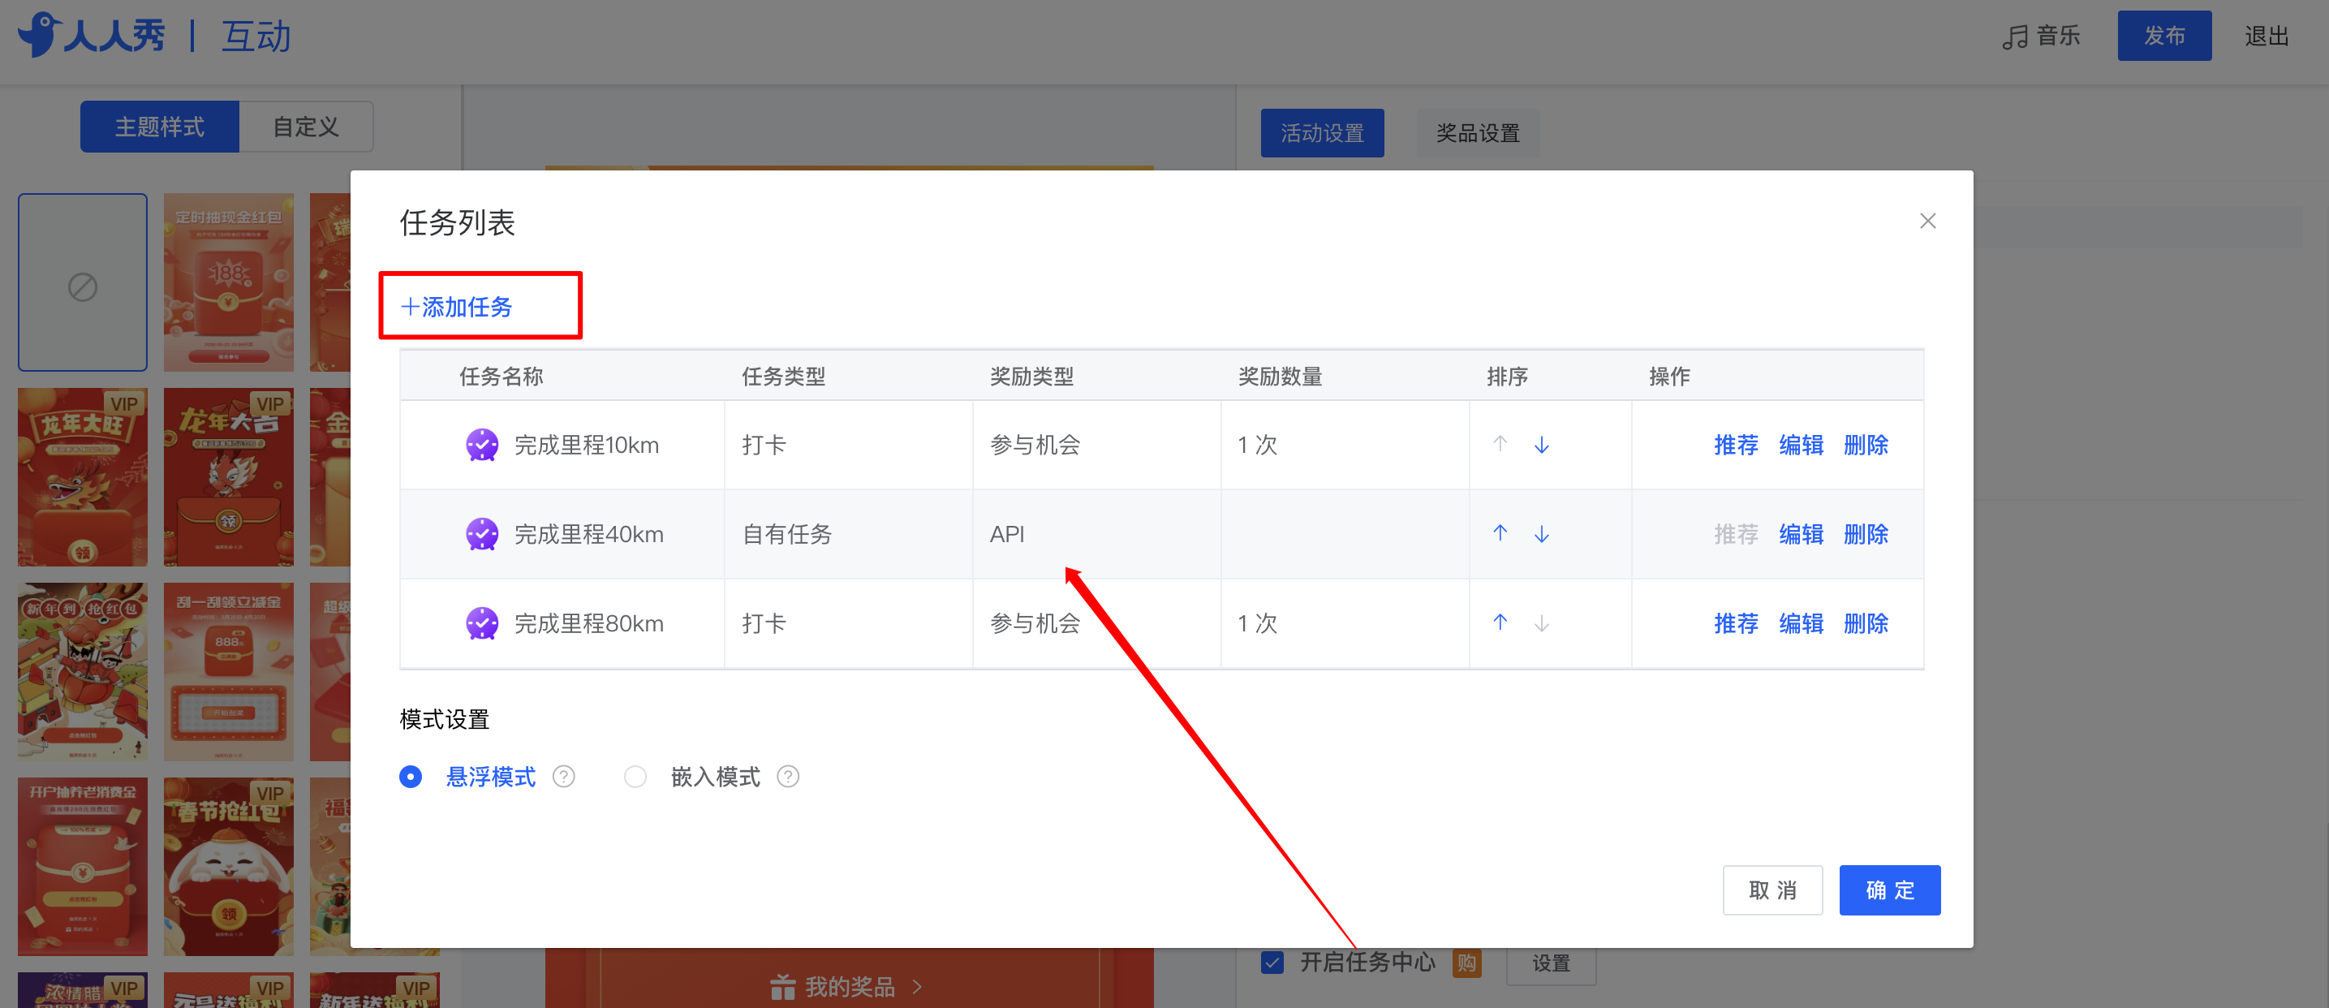
Task: Click the 任务名称 column header
Action: (x=501, y=376)
